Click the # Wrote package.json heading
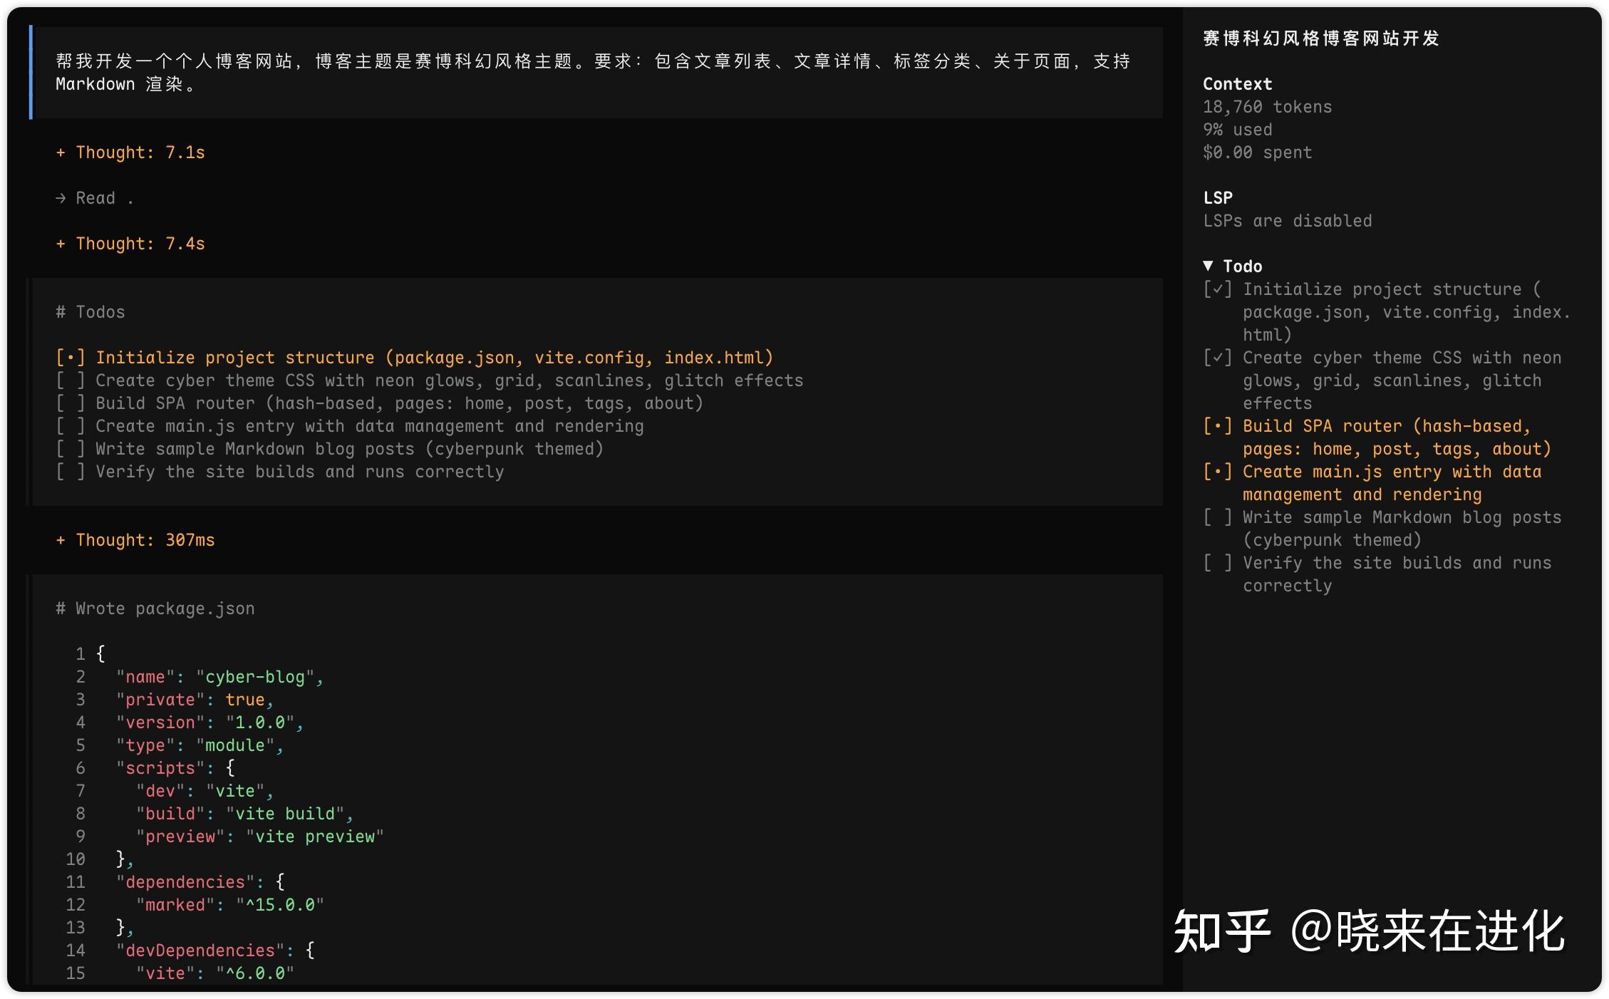 [x=155, y=609]
